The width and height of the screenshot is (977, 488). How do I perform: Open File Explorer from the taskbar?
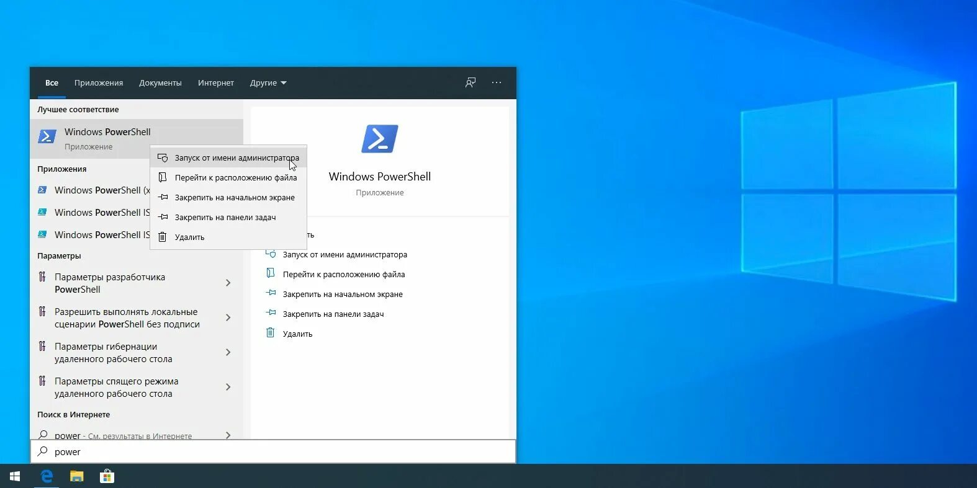click(x=76, y=476)
